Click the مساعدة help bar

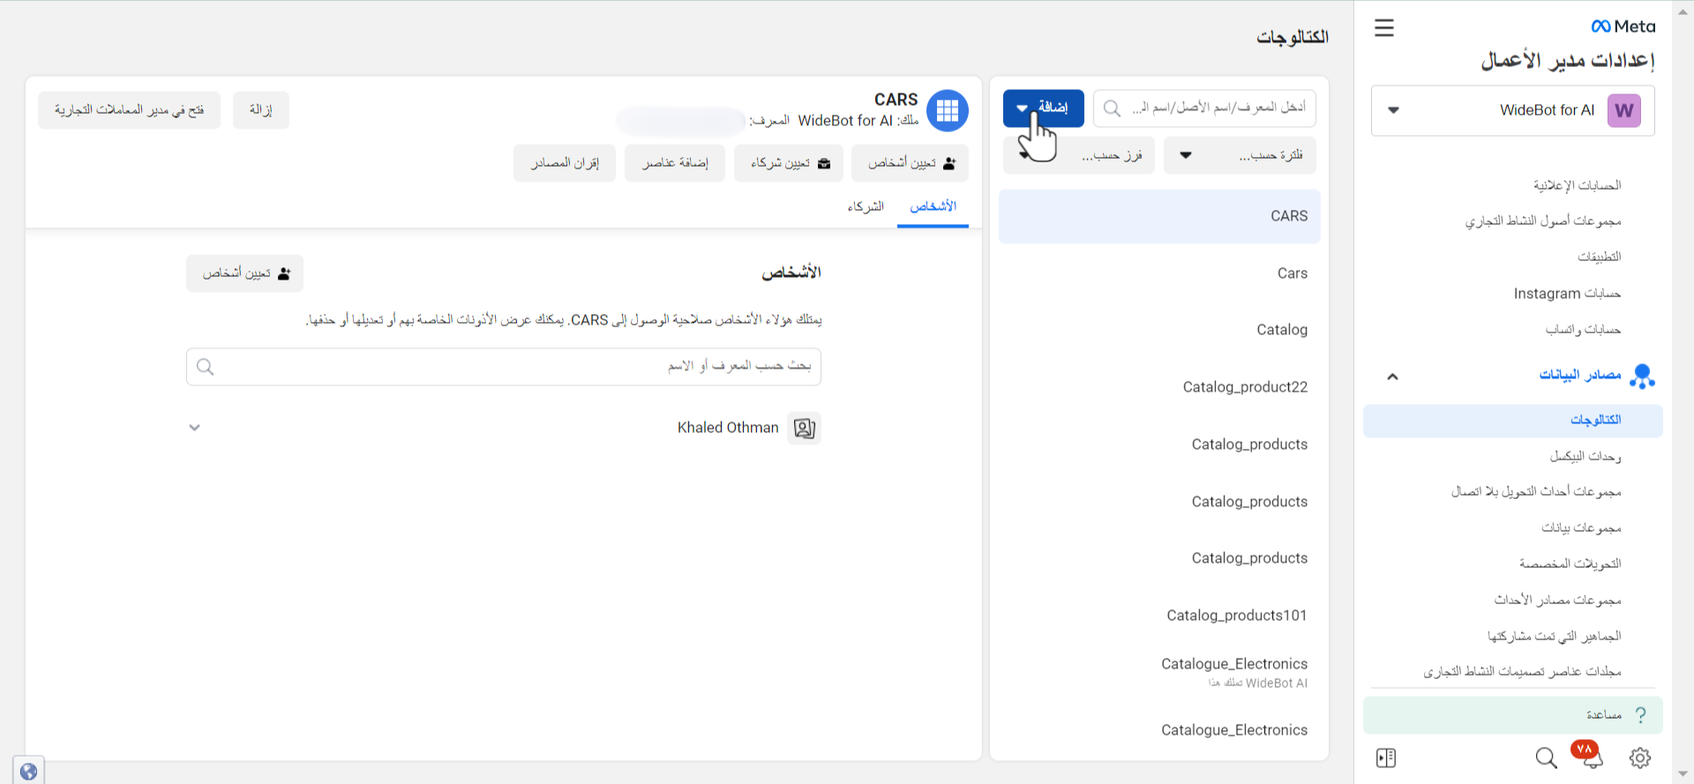[1513, 715]
